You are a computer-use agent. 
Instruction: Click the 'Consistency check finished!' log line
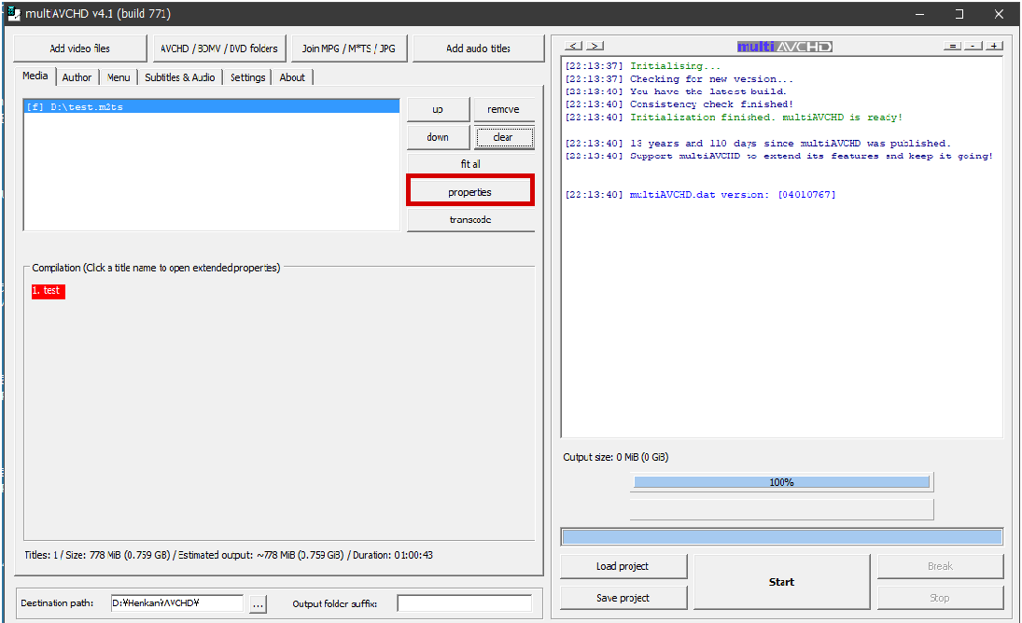pos(679,104)
